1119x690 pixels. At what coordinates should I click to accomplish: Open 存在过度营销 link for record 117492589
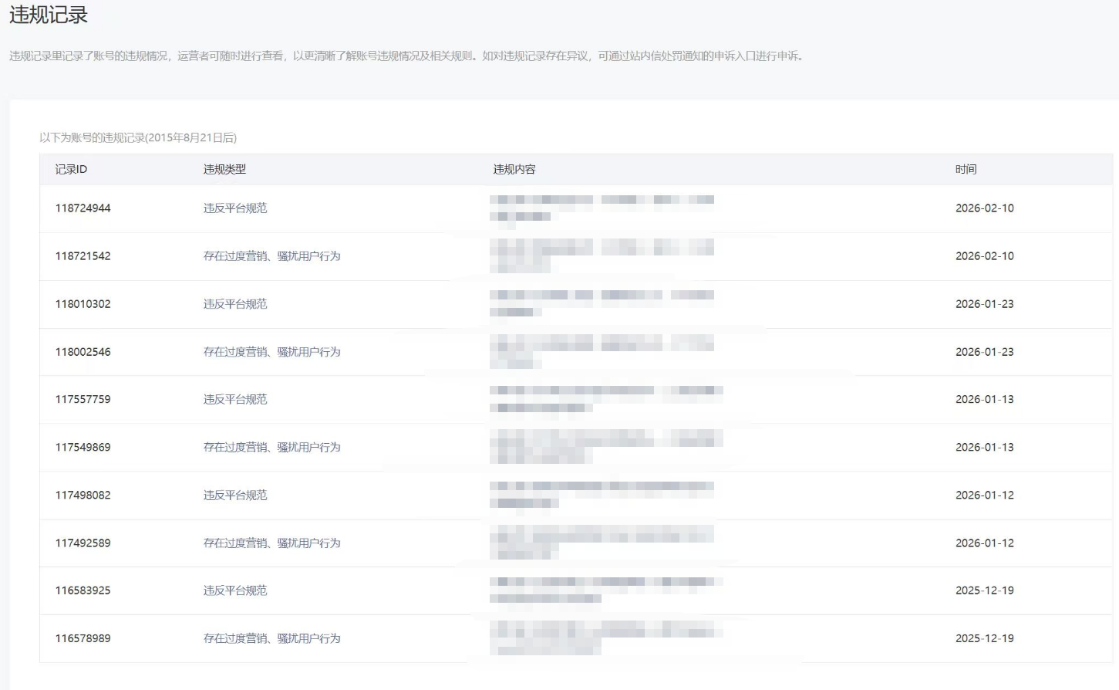click(271, 543)
